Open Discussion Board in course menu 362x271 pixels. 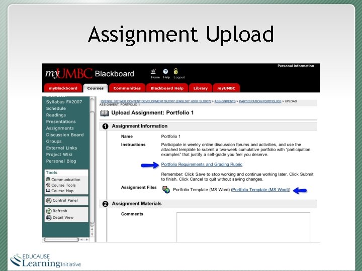pyautogui.click(x=65, y=135)
